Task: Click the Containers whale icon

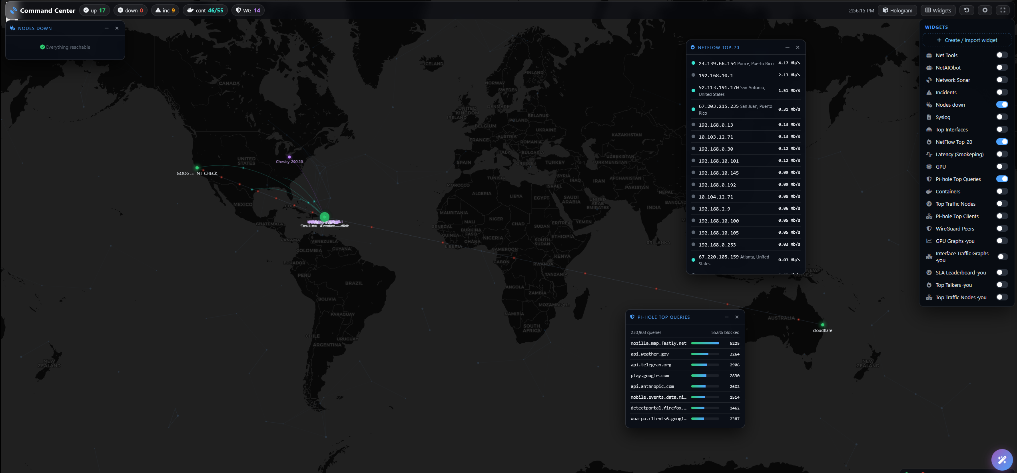Action: pos(929,192)
